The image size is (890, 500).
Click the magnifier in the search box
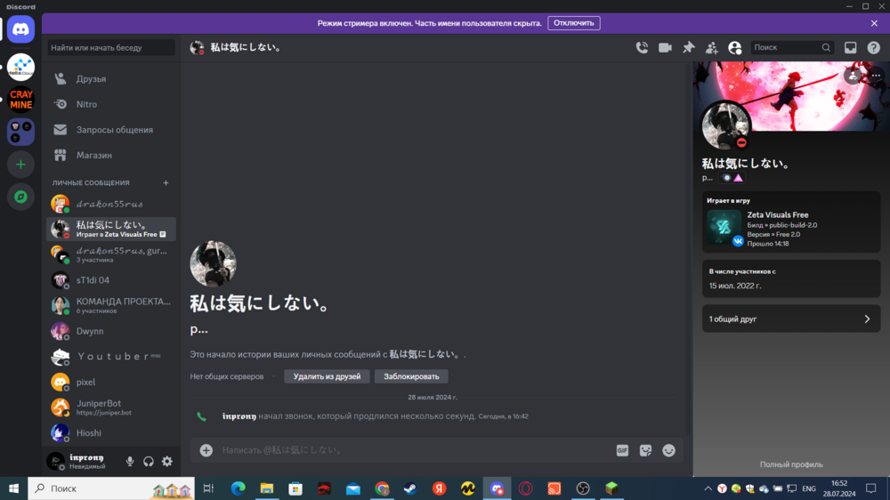coord(826,48)
